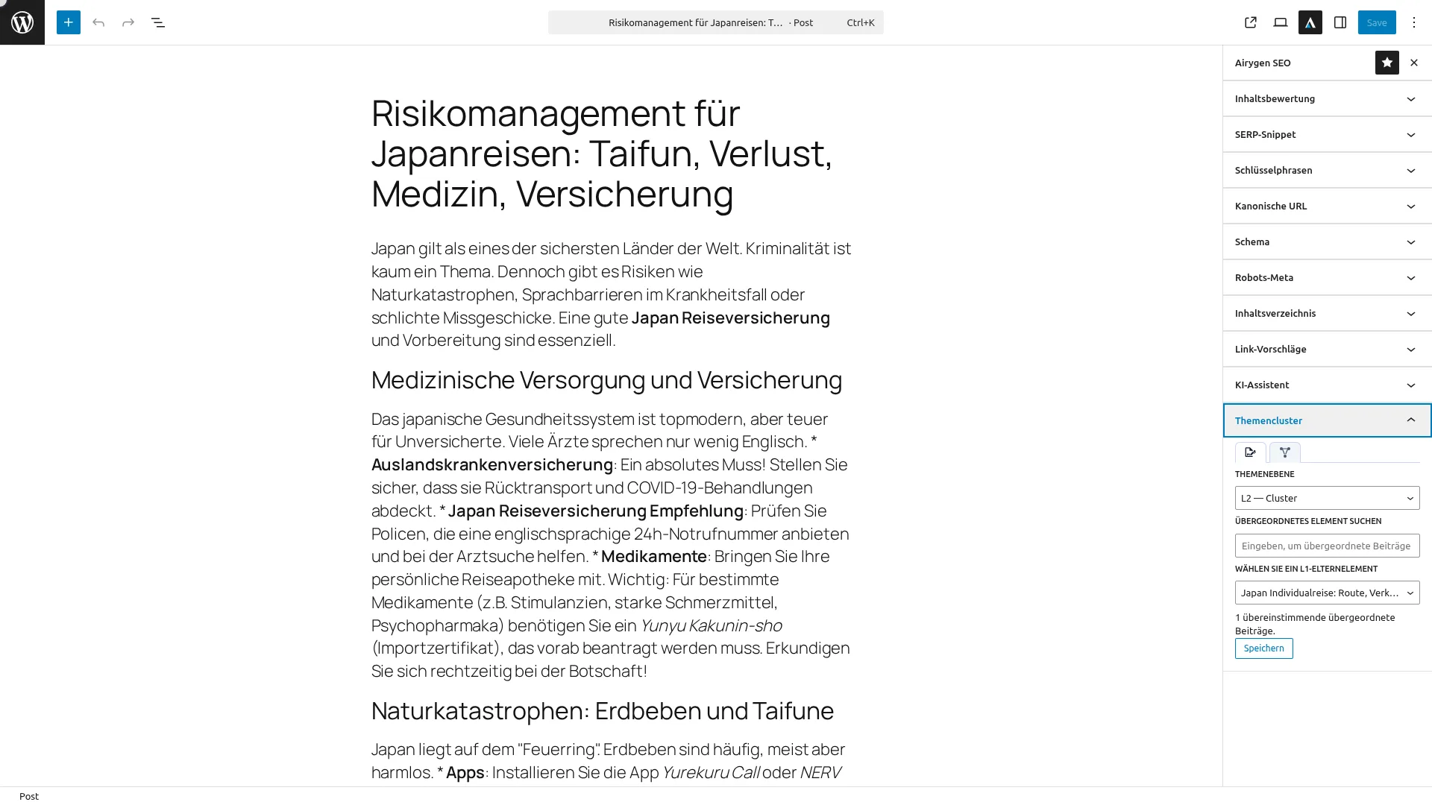Open the editor options menu
This screenshot has height=805, width=1432.
click(x=1413, y=22)
